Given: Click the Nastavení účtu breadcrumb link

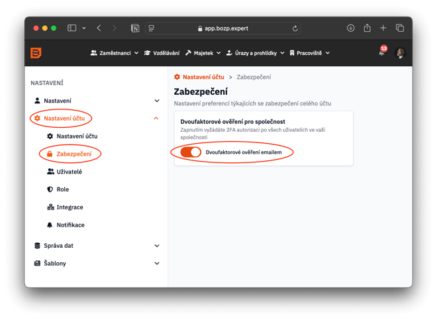Looking at the screenshot, I should [x=203, y=78].
